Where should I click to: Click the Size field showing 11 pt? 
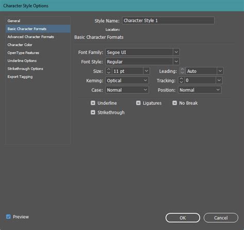pos(128,71)
